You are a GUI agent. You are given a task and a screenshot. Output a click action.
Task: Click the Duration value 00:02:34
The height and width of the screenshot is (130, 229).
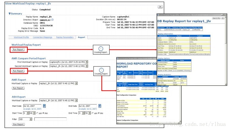click(x=122, y=19)
